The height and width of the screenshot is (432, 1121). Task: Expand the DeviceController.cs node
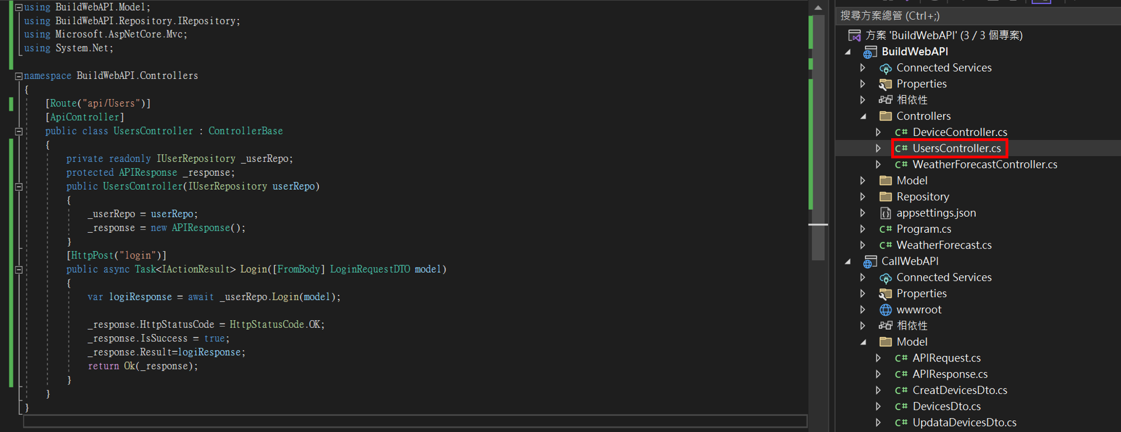coord(878,133)
